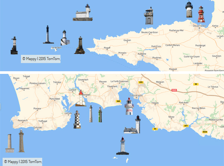Select the short round stone tower below Penmarch
Viewport: 224px width, 166px height.
click(10, 143)
